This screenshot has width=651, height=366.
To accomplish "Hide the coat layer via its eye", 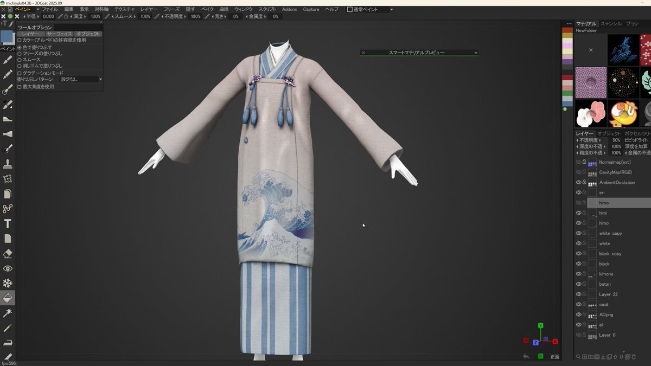I will 578,304.
